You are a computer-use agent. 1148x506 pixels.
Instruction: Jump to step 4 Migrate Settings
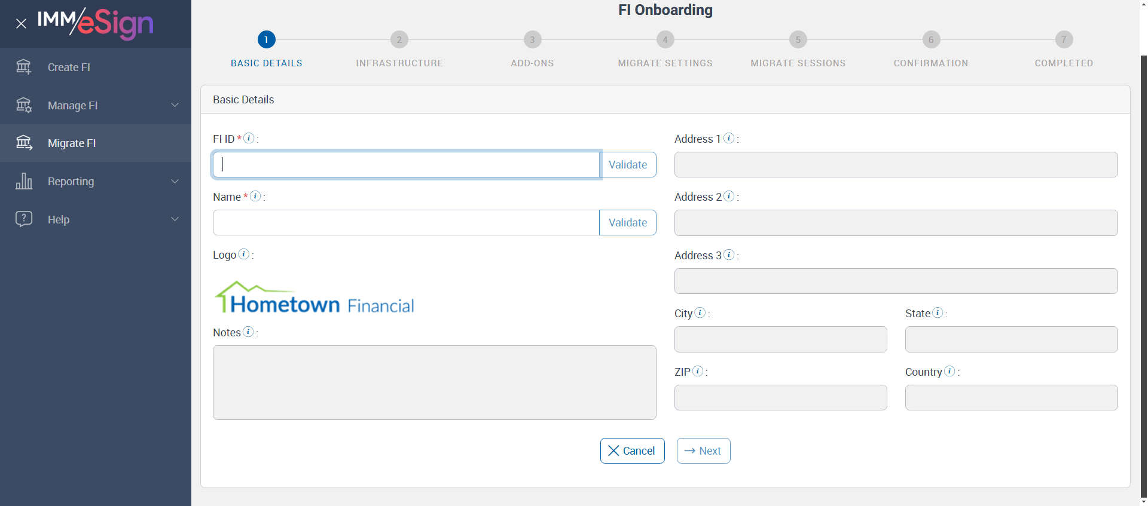(665, 40)
